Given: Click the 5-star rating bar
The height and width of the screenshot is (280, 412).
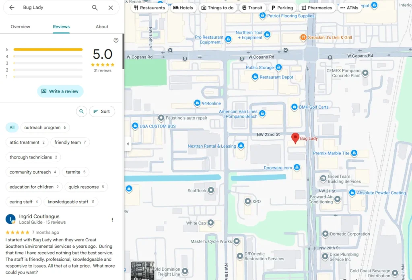Looking at the screenshot, I should point(48,49).
